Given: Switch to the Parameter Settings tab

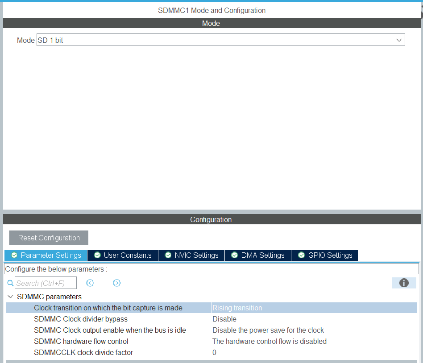Looking at the screenshot, I should [46, 255].
